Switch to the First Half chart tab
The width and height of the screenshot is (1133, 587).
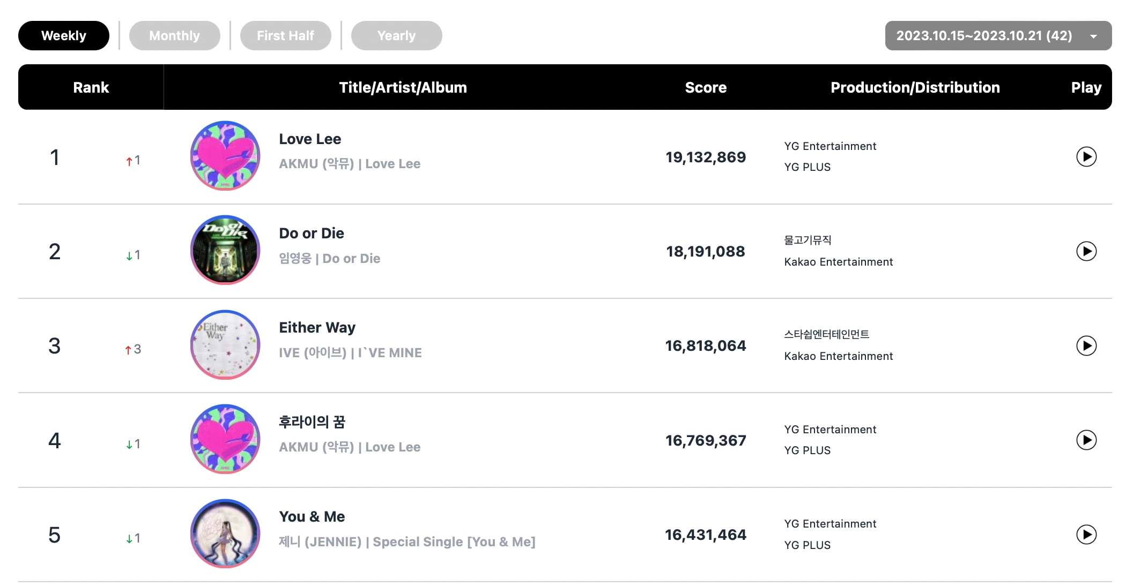pyautogui.click(x=285, y=36)
